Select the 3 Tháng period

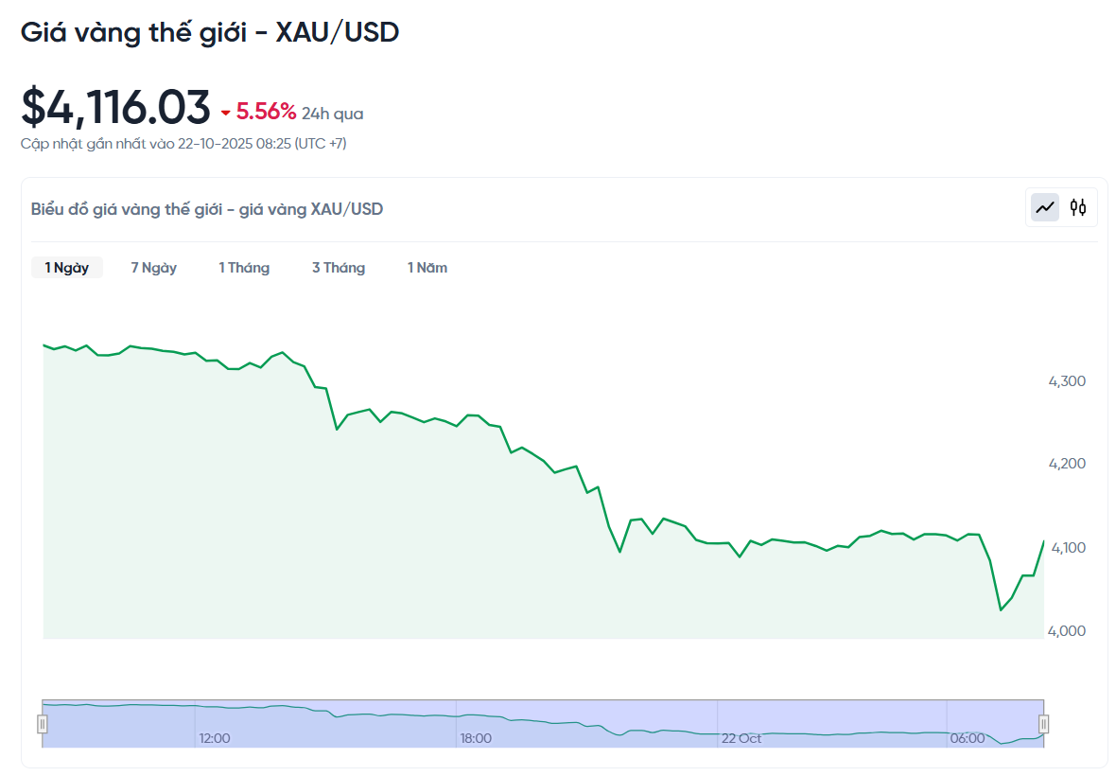[x=338, y=267]
